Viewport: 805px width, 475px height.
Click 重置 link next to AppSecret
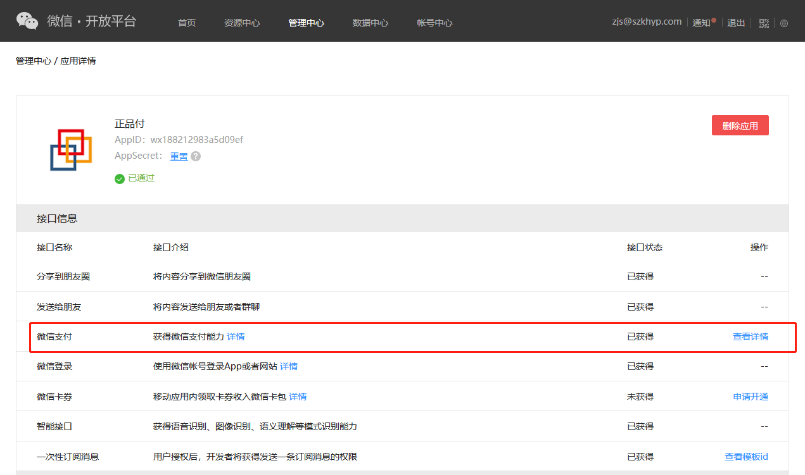point(179,156)
